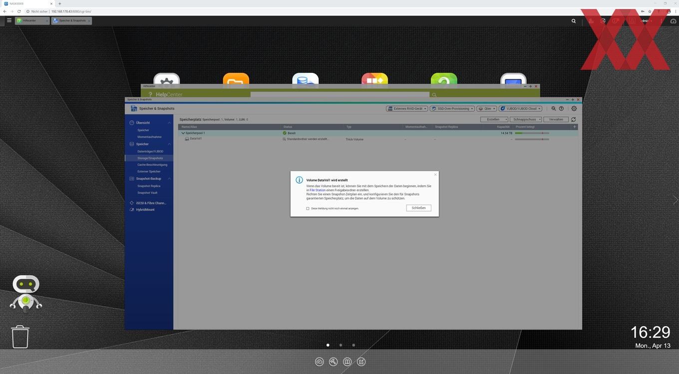Switch to Speicher & Snapshots taskbar tab

[x=71, y=20]
